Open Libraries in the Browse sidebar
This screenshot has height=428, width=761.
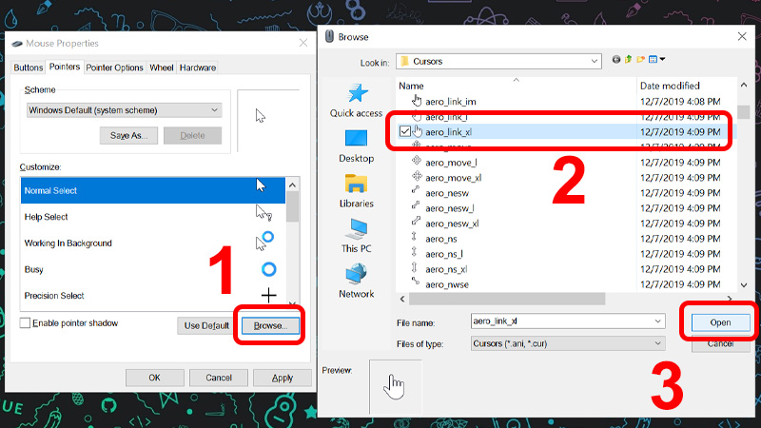point(356,189)
